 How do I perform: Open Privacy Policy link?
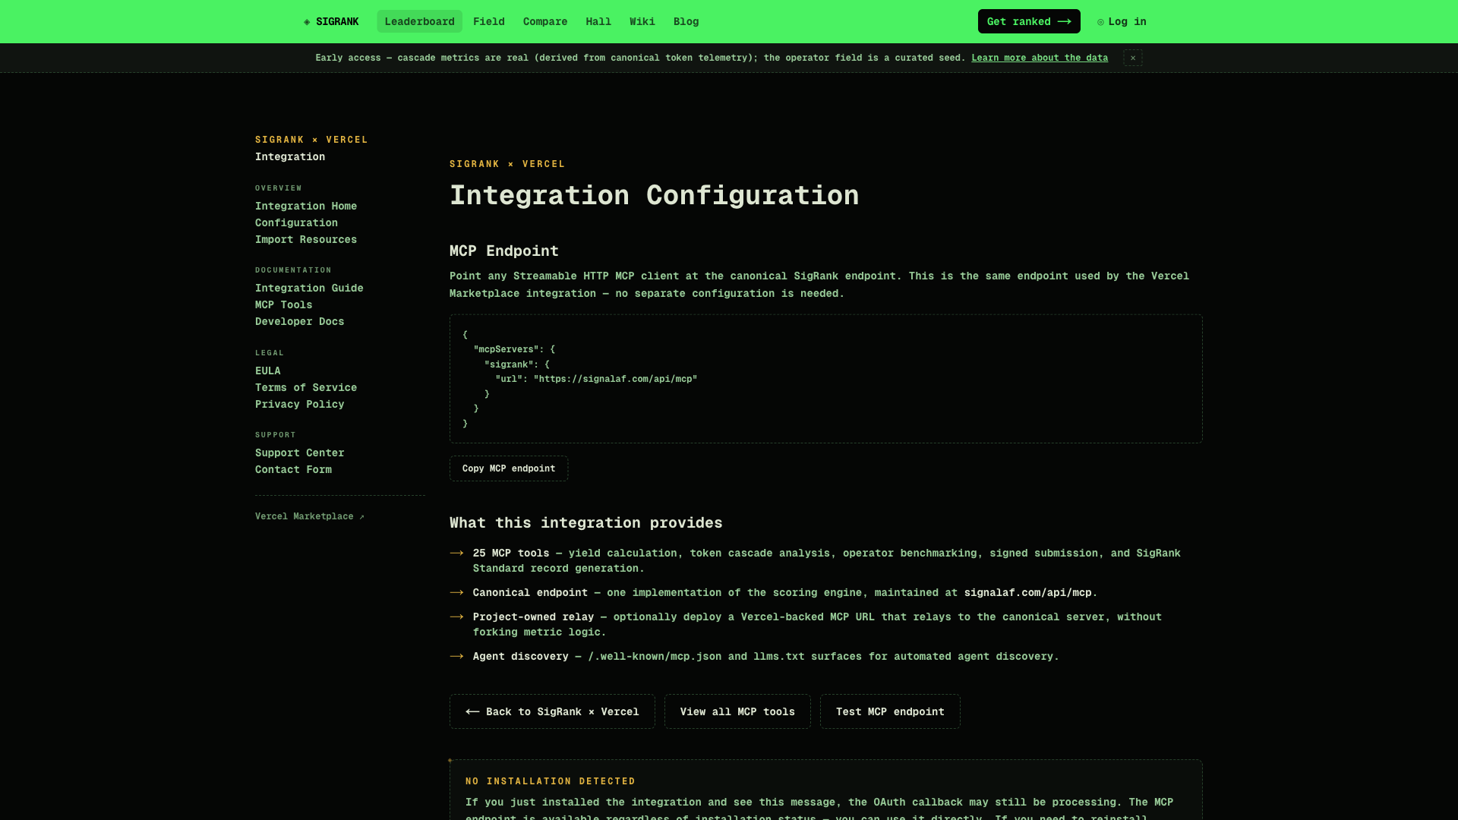(299, 404)
